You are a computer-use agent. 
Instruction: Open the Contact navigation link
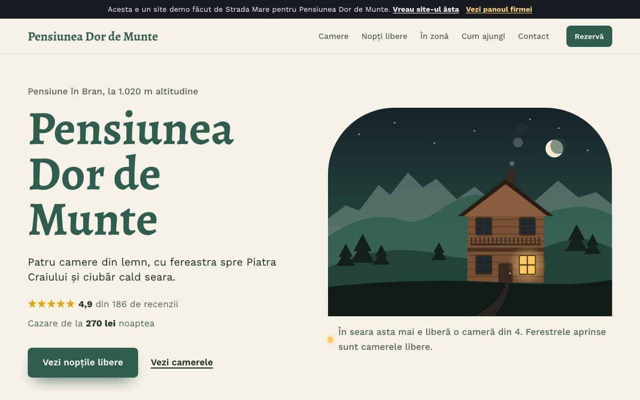(533, 36)
